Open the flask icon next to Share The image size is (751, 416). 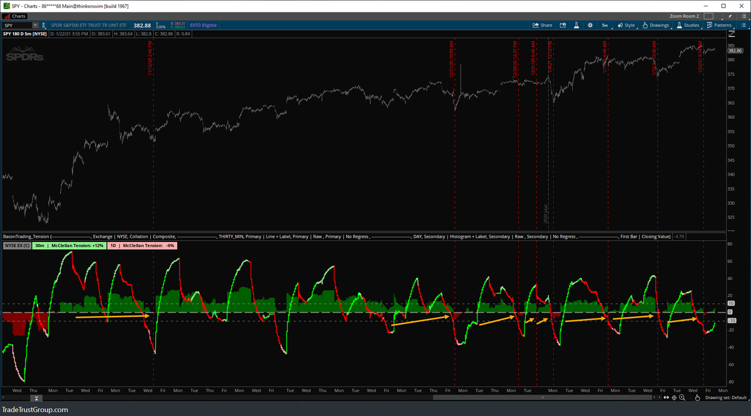click(x=576, y=25)
